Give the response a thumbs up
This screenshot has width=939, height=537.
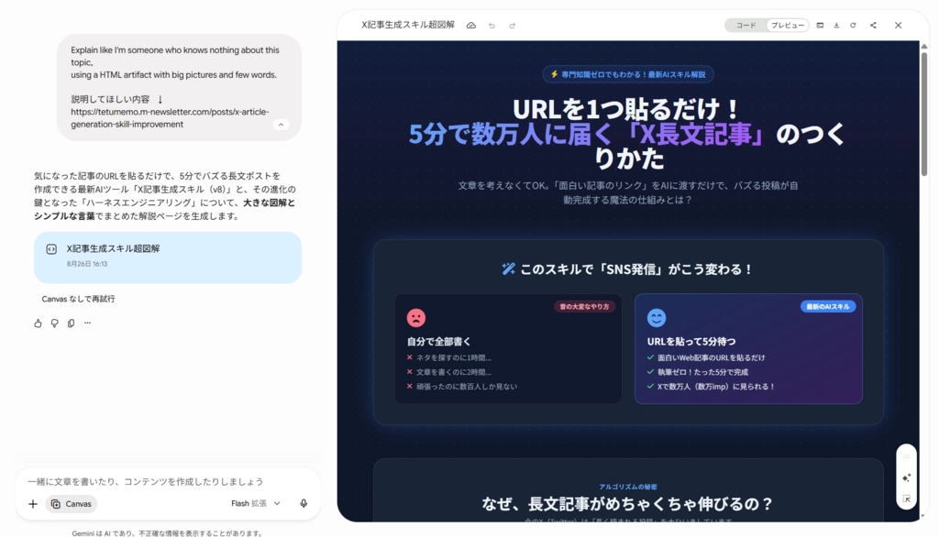[38, 323]
